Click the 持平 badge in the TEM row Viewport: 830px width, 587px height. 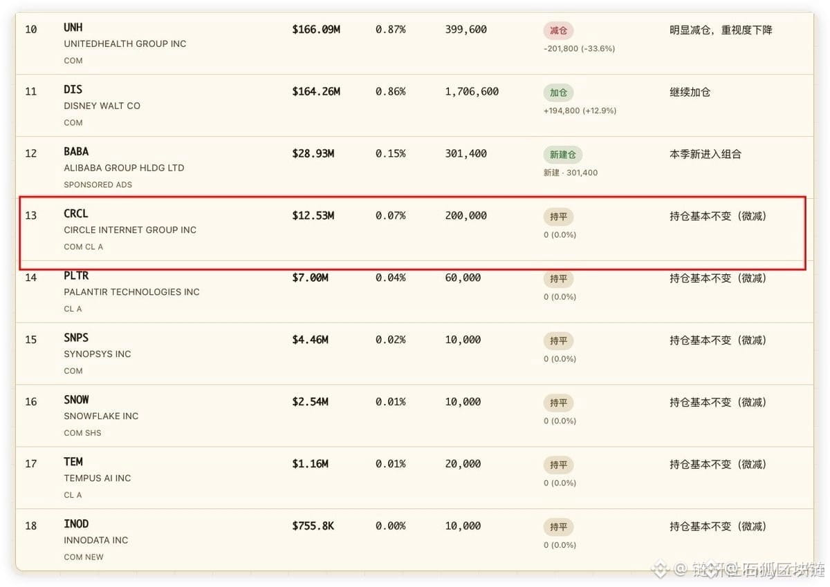(x=558, y=465)
